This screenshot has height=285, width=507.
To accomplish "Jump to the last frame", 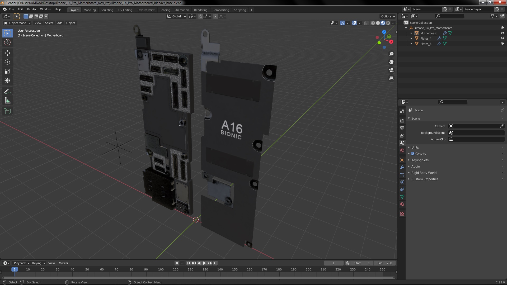I will pyautogui.click(x=215, y=263).
